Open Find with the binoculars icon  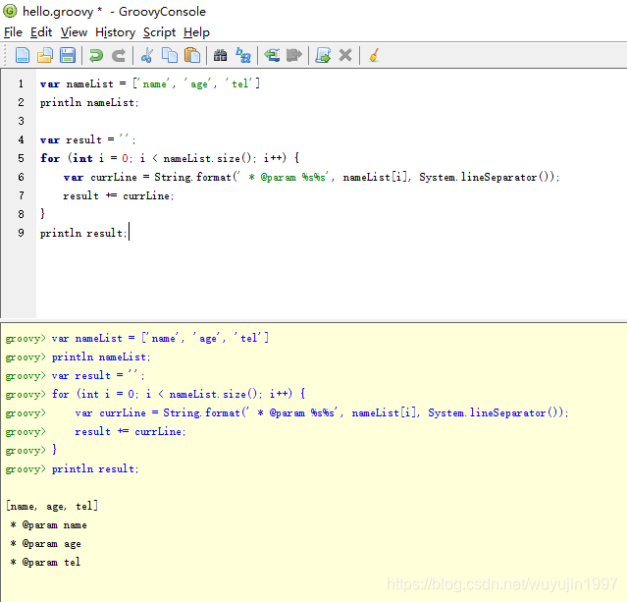pos(221,55)
